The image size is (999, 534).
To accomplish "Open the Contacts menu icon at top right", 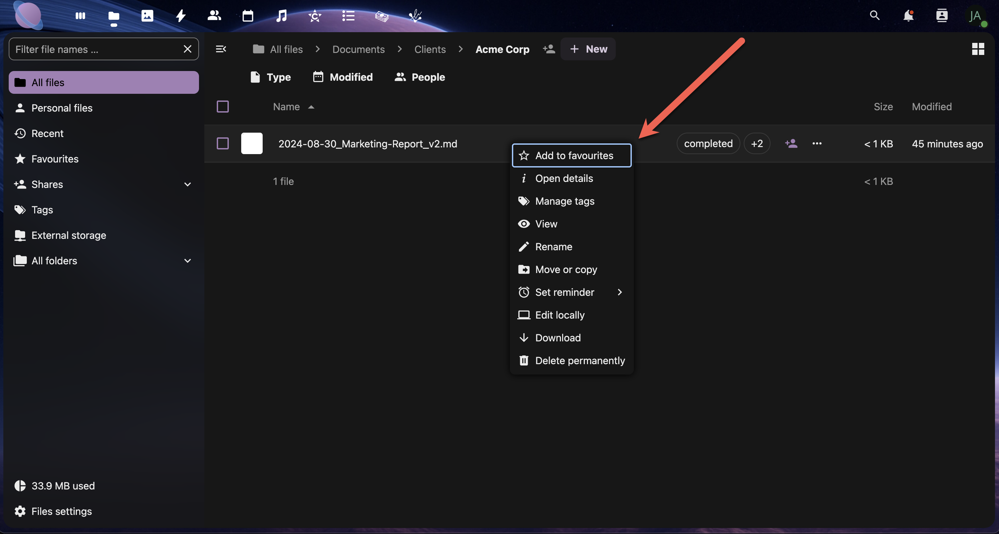I will 942,16.
